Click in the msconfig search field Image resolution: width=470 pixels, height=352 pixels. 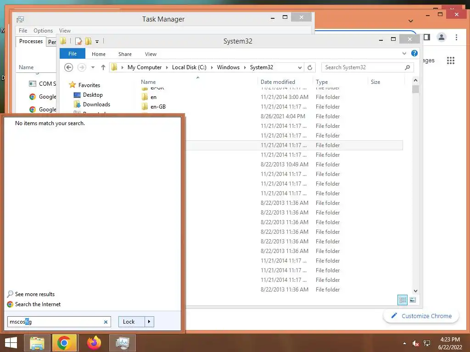(x=59, y=322)
